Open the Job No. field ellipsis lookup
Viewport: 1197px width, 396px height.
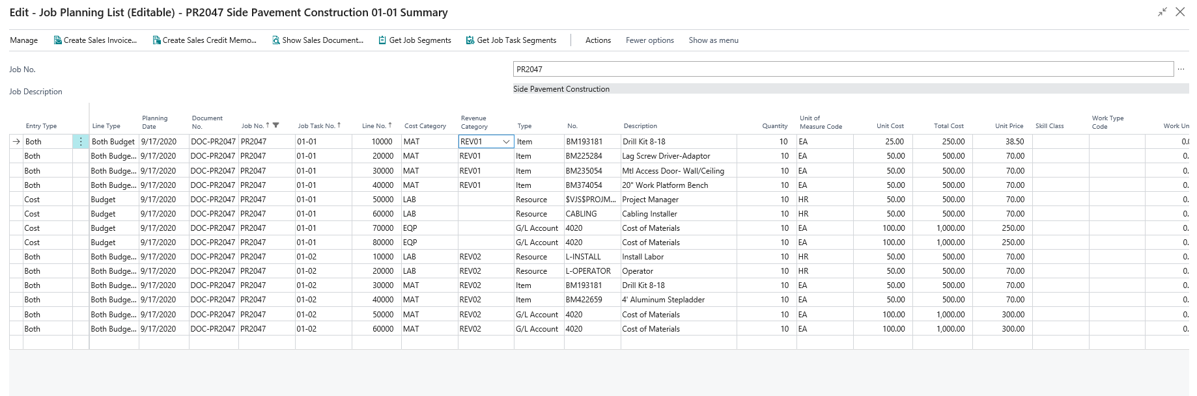[x=1181, y=70]
